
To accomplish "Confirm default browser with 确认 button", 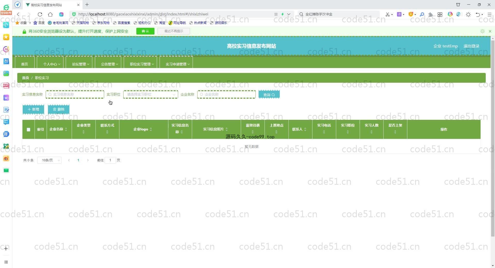I will pyautogui.click(x=145, y=31).
